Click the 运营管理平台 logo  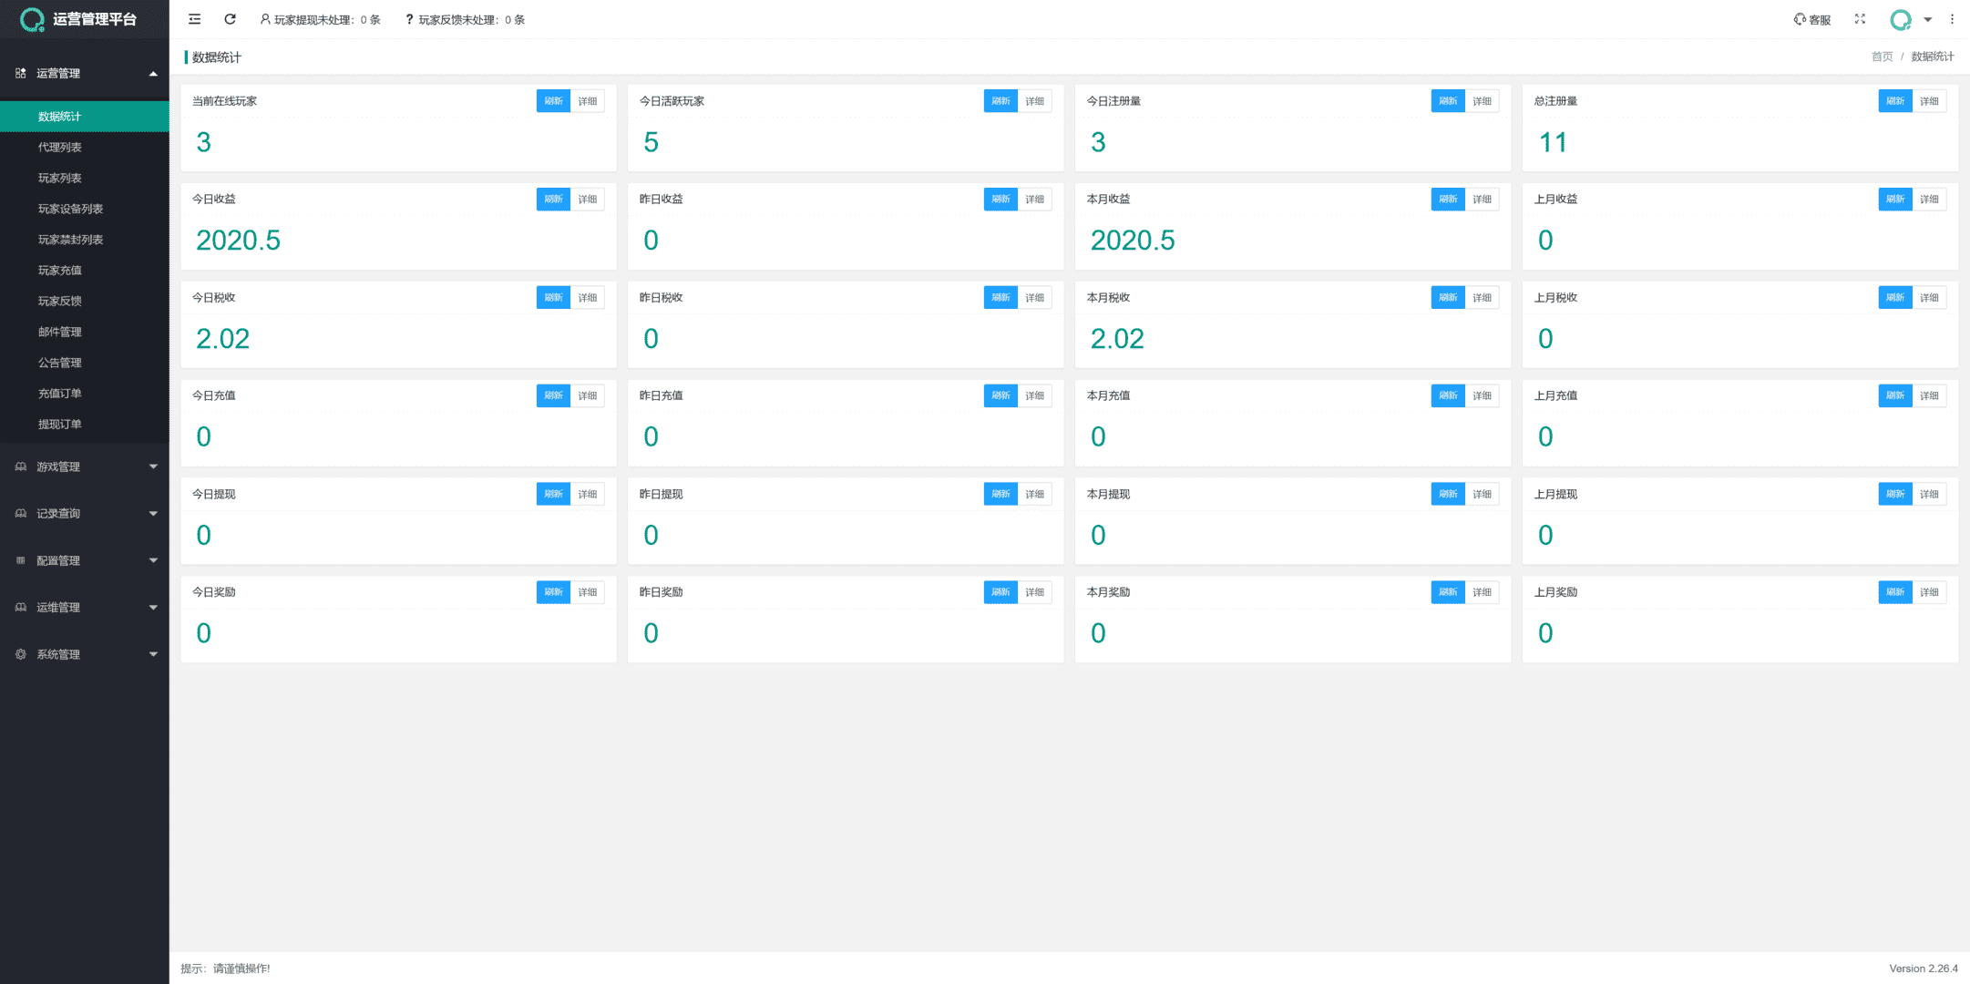pyautogui.click(x=79, y=19)
